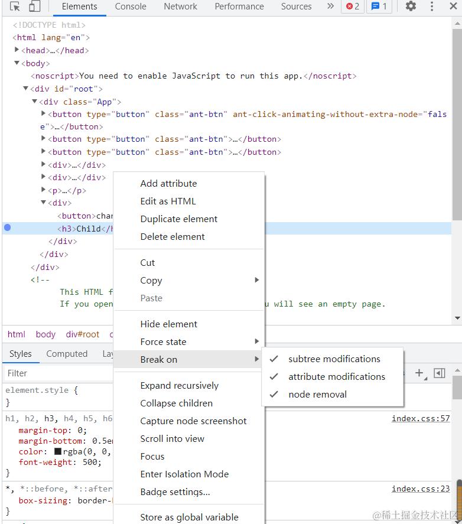Choose Expand recursively menu item
This screenshot has width=462, height=524.
pyautogui.click(x=189, y=386)
